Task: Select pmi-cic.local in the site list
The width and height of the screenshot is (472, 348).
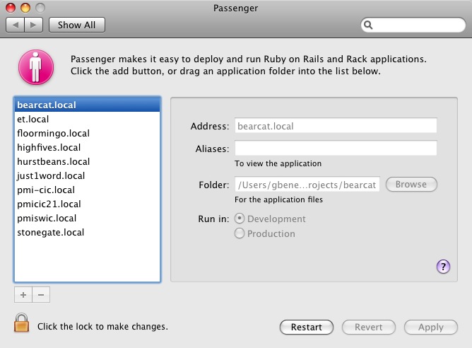Action: (x=88, y=190)
